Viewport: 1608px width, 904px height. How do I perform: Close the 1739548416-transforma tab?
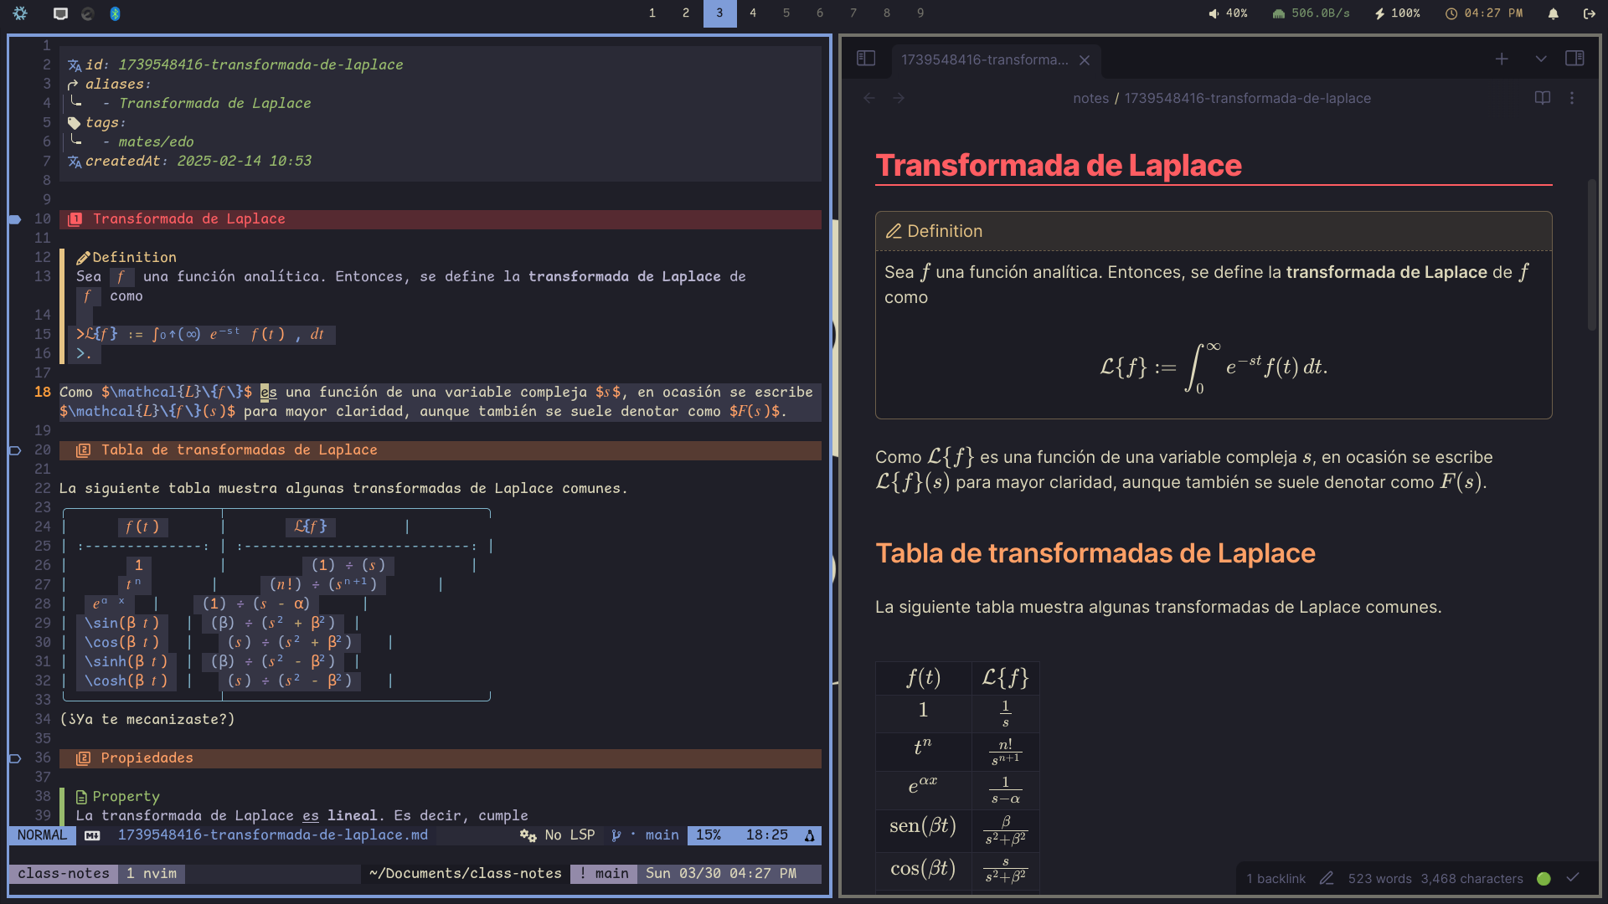coord(1085,60)
